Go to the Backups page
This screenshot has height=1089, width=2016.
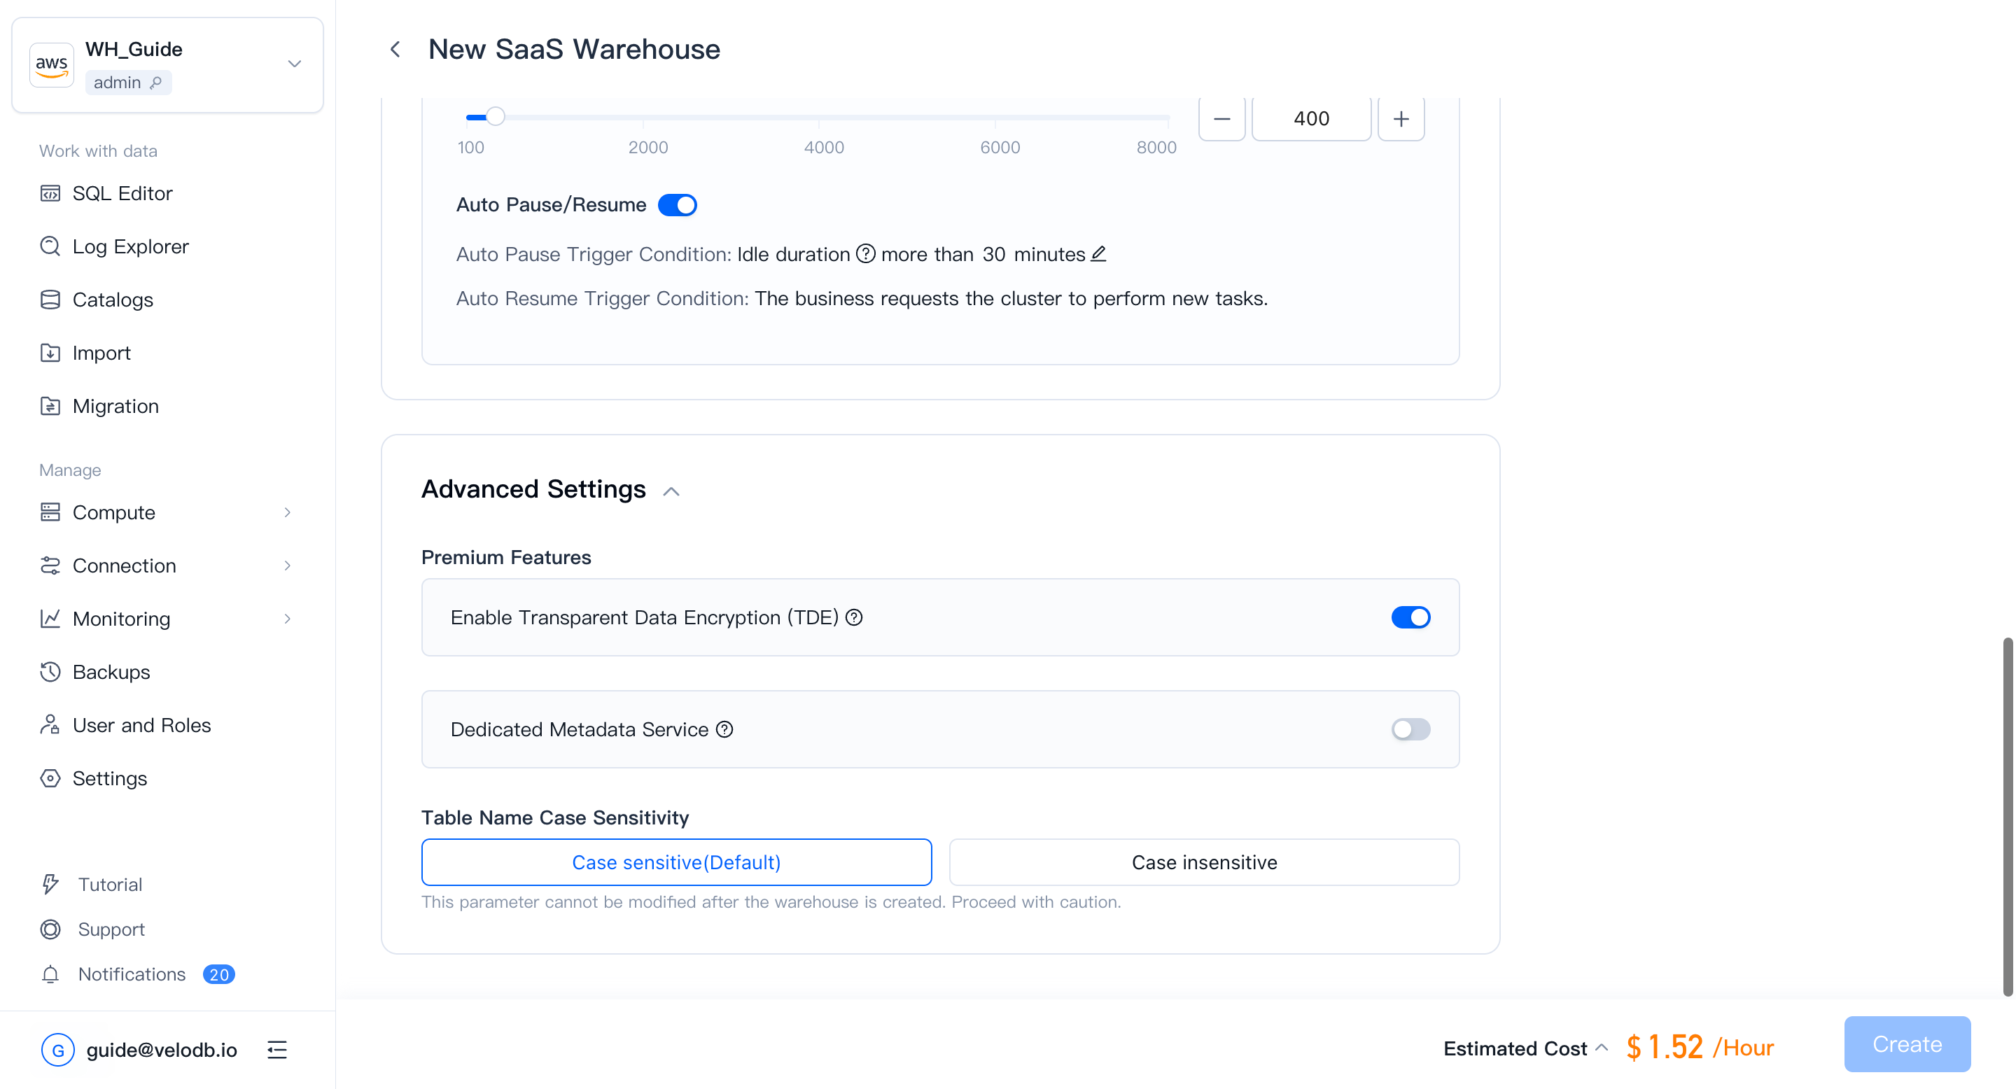[x=111, y=672]
